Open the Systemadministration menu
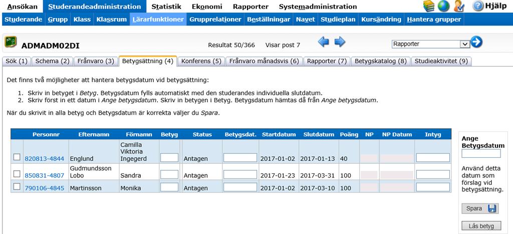513x234 pixels. pyautogui.click(x=318, y=7)
